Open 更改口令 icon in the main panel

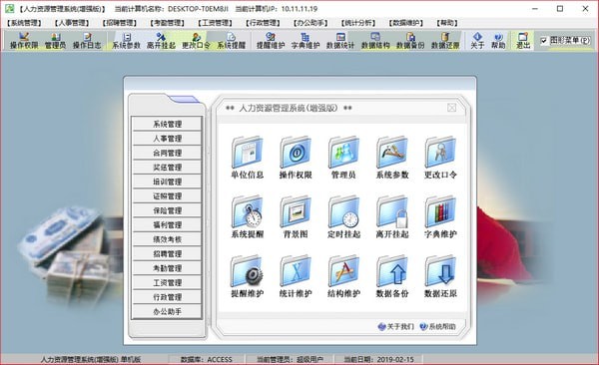point(440,158)
